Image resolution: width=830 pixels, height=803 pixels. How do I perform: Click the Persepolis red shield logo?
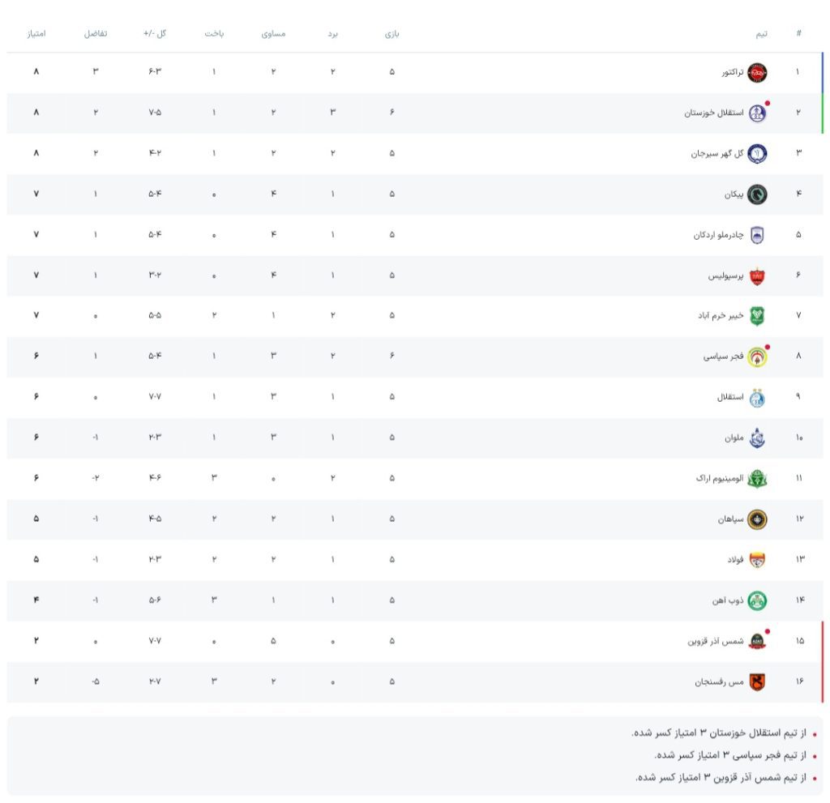click(x=756, y=275)
